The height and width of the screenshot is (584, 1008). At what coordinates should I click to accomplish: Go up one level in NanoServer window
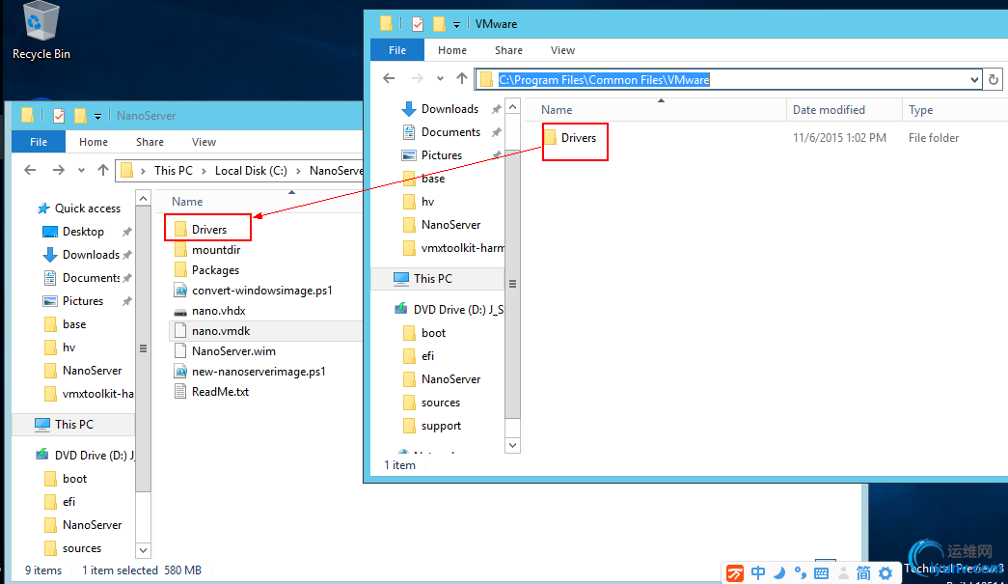click(103, 171)
